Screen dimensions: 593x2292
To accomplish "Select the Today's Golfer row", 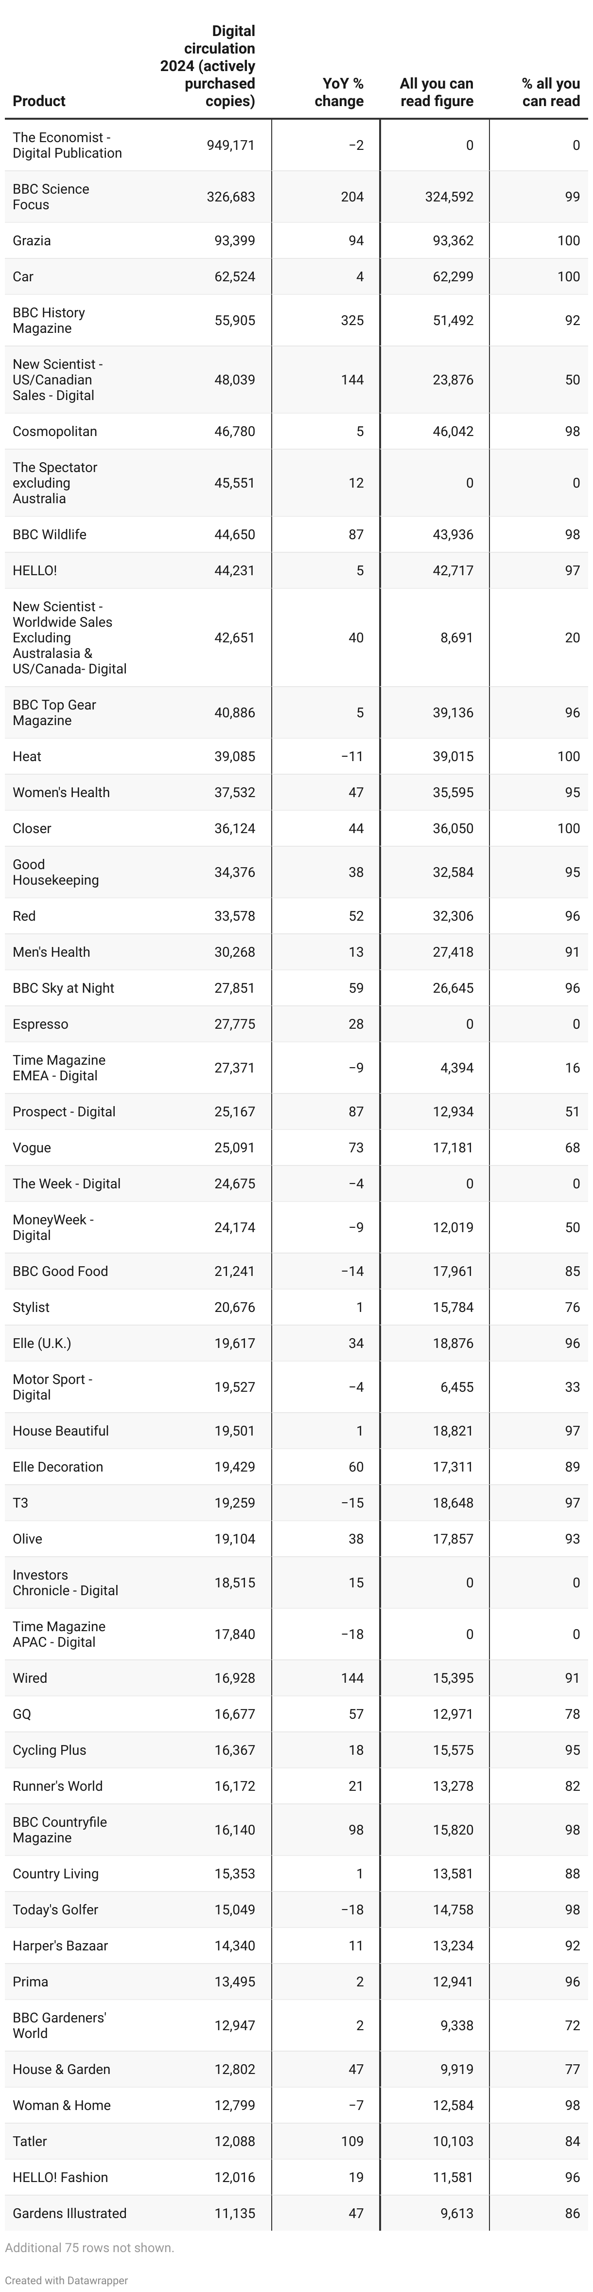I will [x=296, y=1910].
